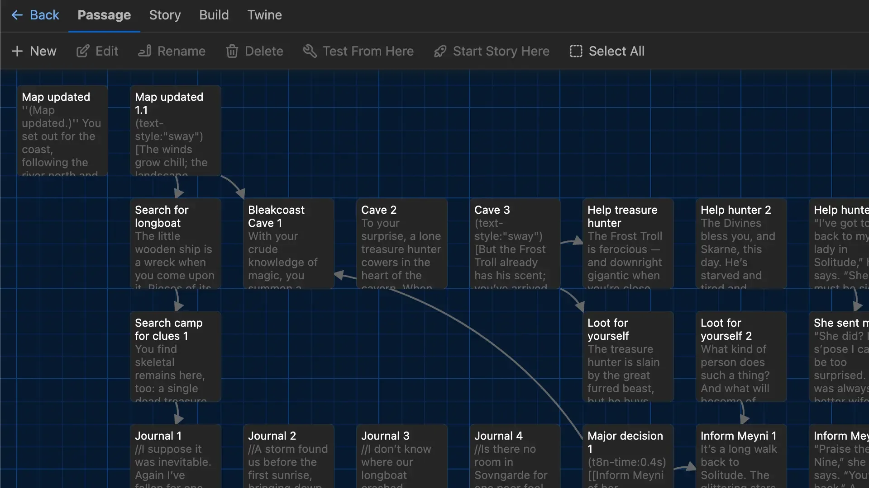Image resolution: width=869 pixels, height=488 pixels.
Task: Click the plus icon for New passage
Action: pyautogui.click(x=17, y=51)
